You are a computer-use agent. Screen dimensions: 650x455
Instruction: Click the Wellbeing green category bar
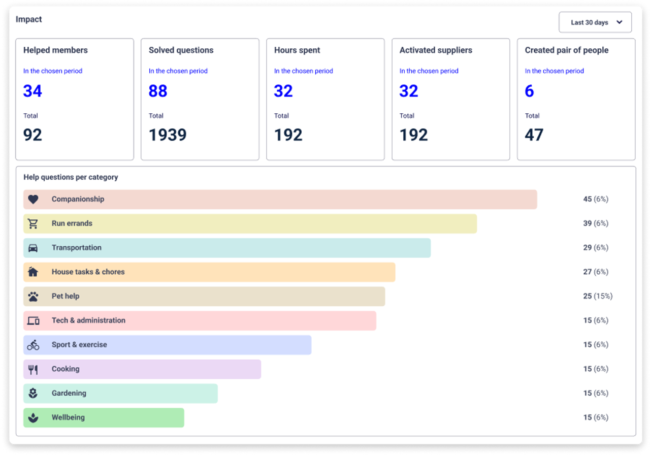[x=104, y=418]
